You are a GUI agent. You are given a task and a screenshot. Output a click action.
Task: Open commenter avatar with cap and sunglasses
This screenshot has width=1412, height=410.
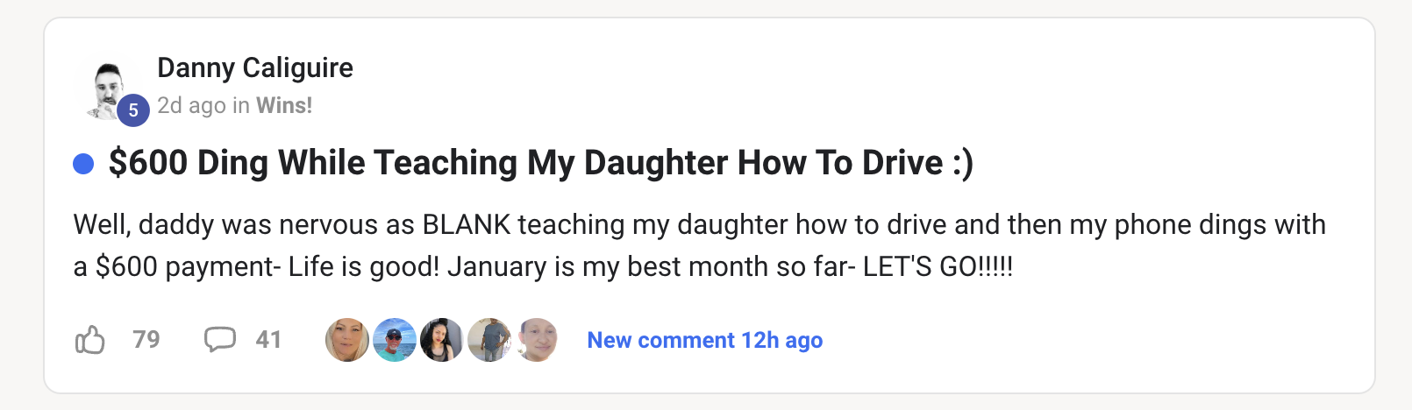pos(395,340)
